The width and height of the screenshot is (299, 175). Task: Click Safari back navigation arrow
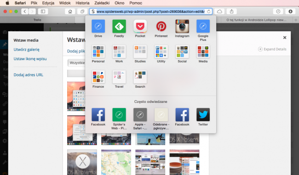point(25,11)
